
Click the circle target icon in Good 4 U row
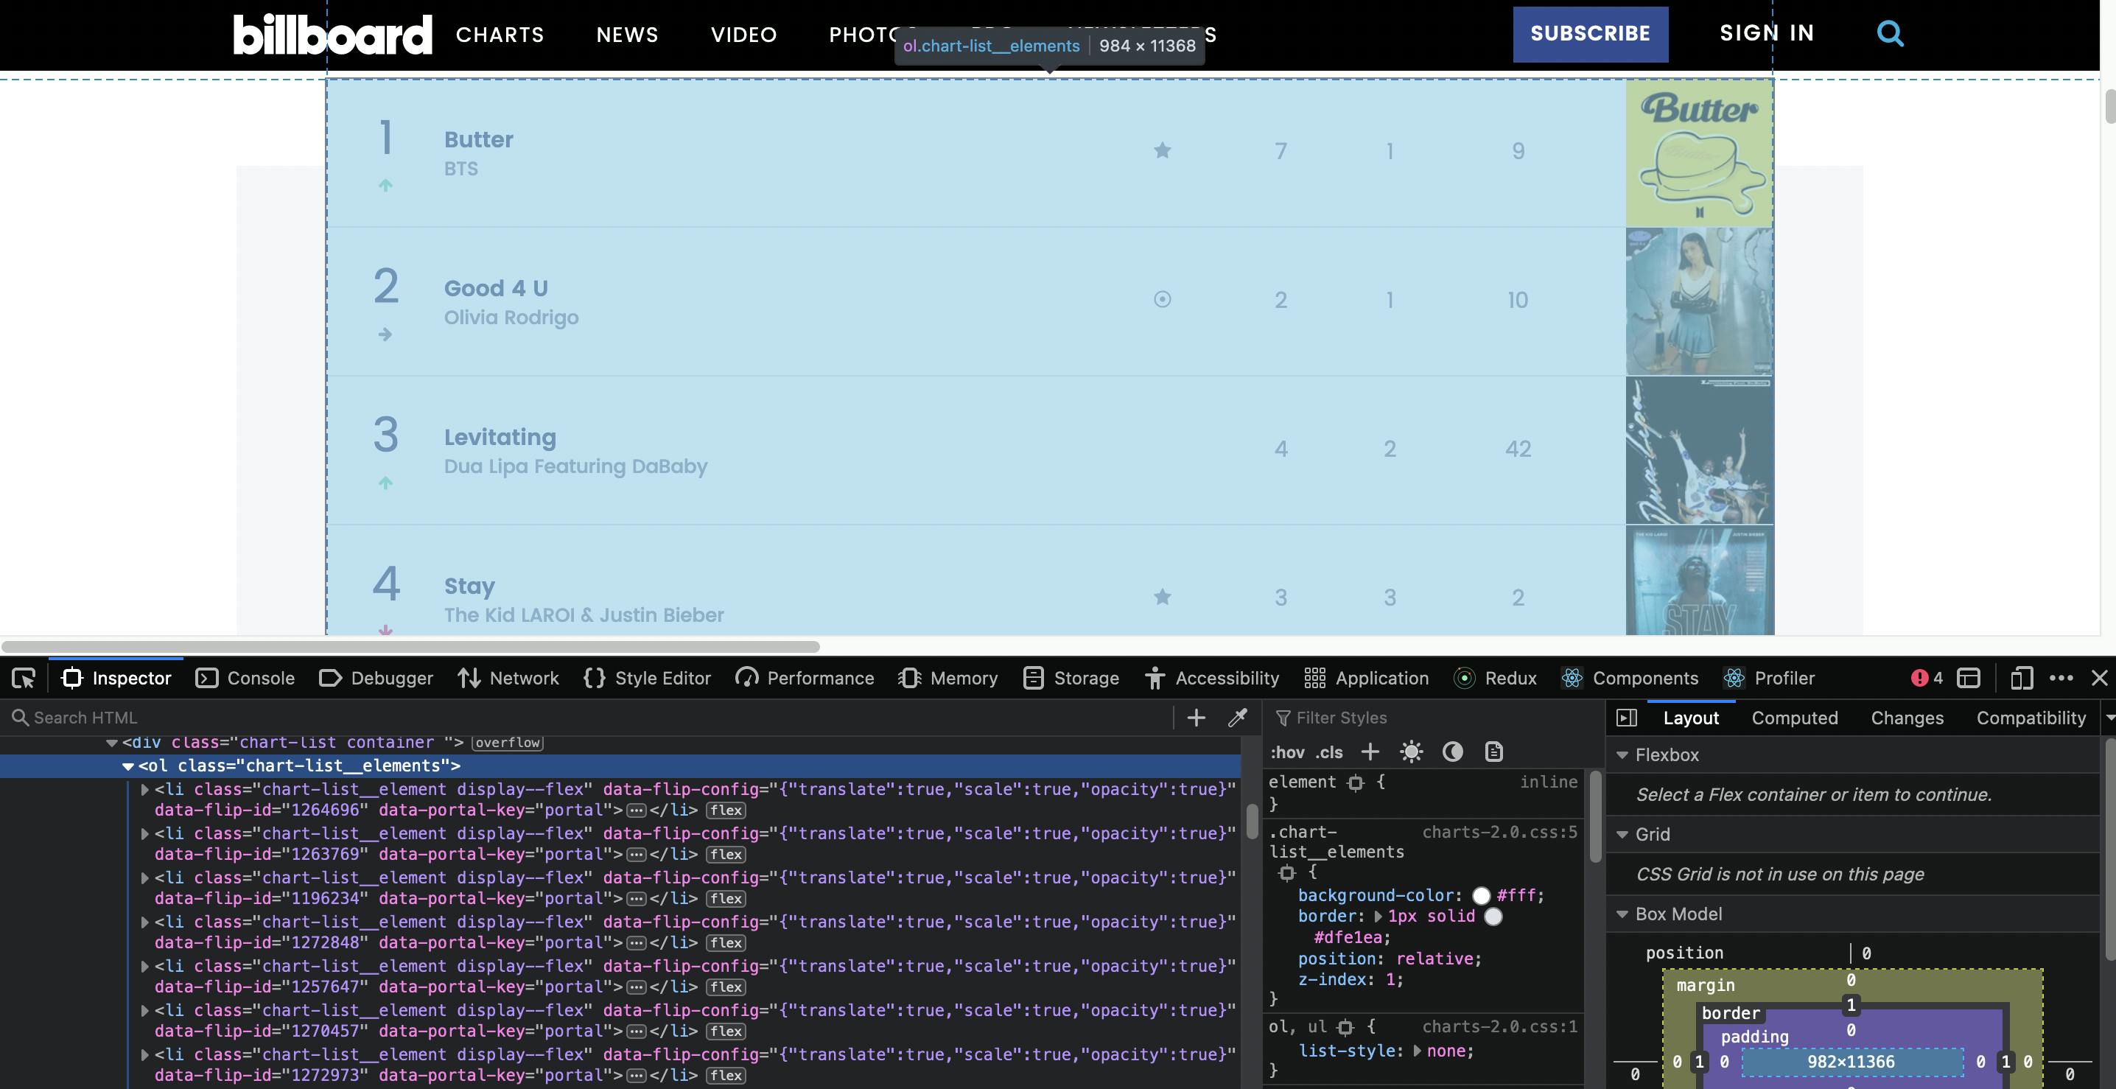pyautogui.click(x=1163, y=299)
